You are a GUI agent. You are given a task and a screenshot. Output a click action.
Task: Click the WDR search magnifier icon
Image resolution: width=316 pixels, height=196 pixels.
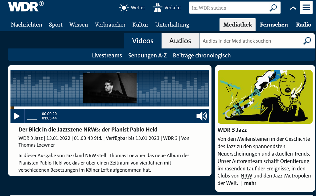[273, 8]
